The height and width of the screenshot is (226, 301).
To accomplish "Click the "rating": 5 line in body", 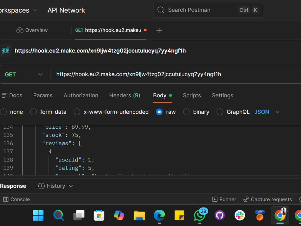I will pos(75,168).
